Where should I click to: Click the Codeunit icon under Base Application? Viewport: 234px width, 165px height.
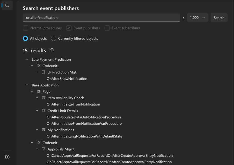[39, 142]
